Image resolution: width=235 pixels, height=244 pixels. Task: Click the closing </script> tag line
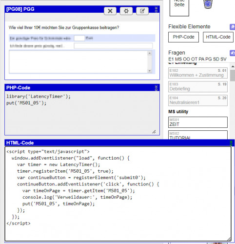point(19,224)
